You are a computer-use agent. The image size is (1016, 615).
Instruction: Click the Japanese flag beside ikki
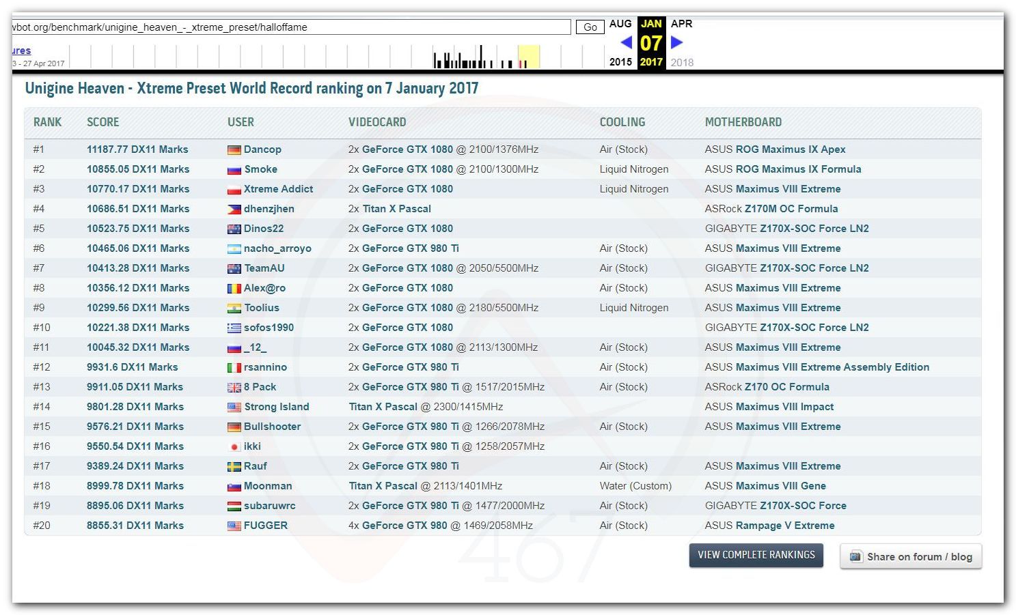[234, 447]
